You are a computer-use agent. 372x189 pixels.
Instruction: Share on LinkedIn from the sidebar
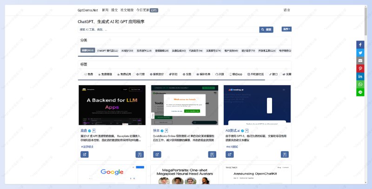[x=360, y=76]
